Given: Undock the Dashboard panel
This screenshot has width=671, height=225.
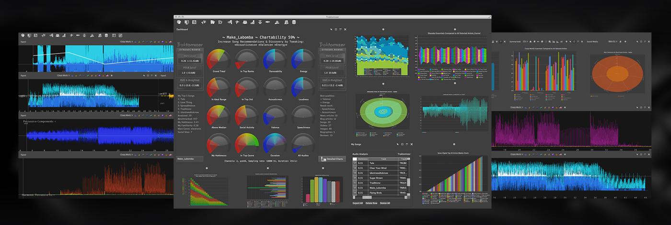Looking at the screenshot, I should [x=340, y=29].
